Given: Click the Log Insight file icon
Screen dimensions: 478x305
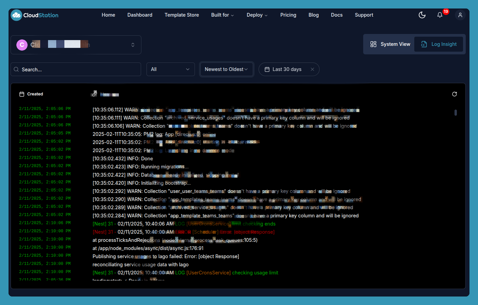Looking at the screenshot, I should 424,44.
